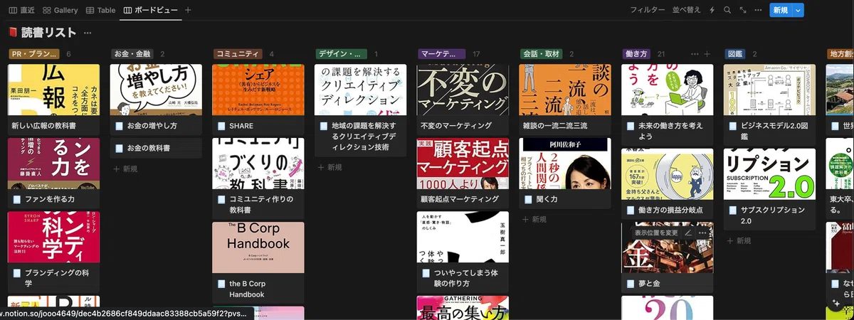Viewport: 854px width, 320px height.
Task: Open the フィルター filter option
Action: (x=647, y=10)
